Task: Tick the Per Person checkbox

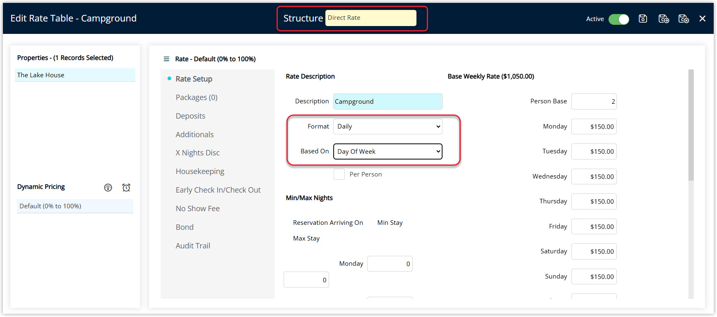Action: pos(339,174)
